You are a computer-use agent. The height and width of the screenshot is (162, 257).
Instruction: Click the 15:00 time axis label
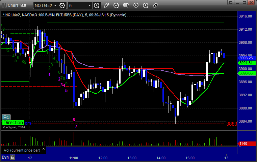(190, 158)
